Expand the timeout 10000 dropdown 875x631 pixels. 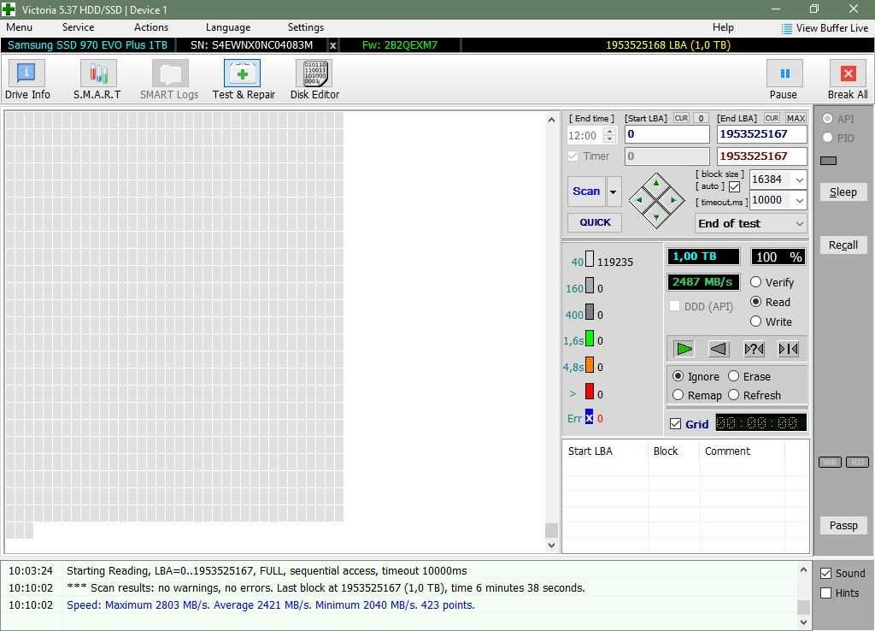799,200
